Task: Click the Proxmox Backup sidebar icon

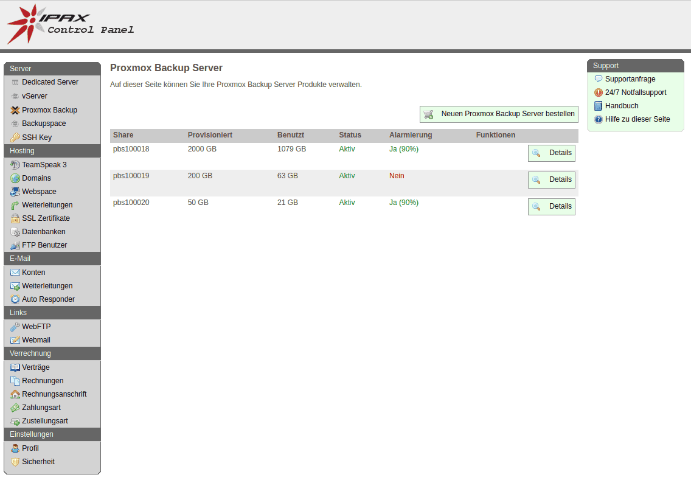Action: click(15, 110)
